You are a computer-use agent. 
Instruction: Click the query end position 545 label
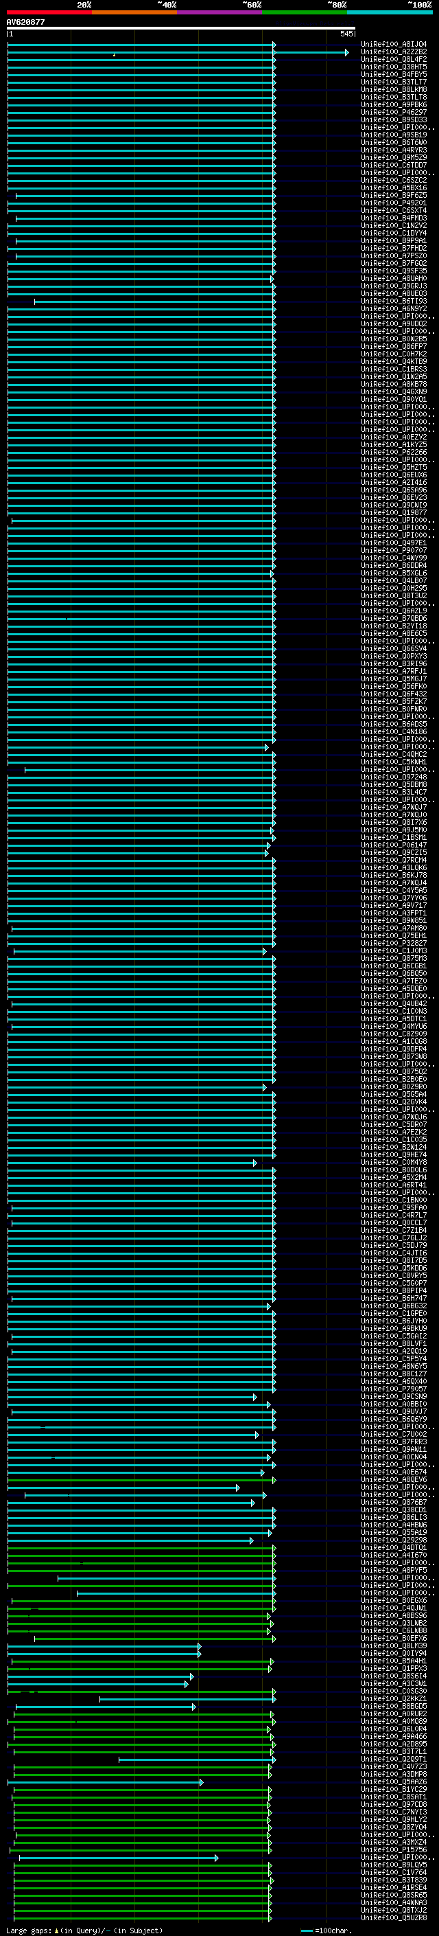346,34
